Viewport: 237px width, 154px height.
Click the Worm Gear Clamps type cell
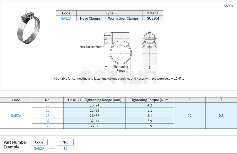(x=123, y=18)
